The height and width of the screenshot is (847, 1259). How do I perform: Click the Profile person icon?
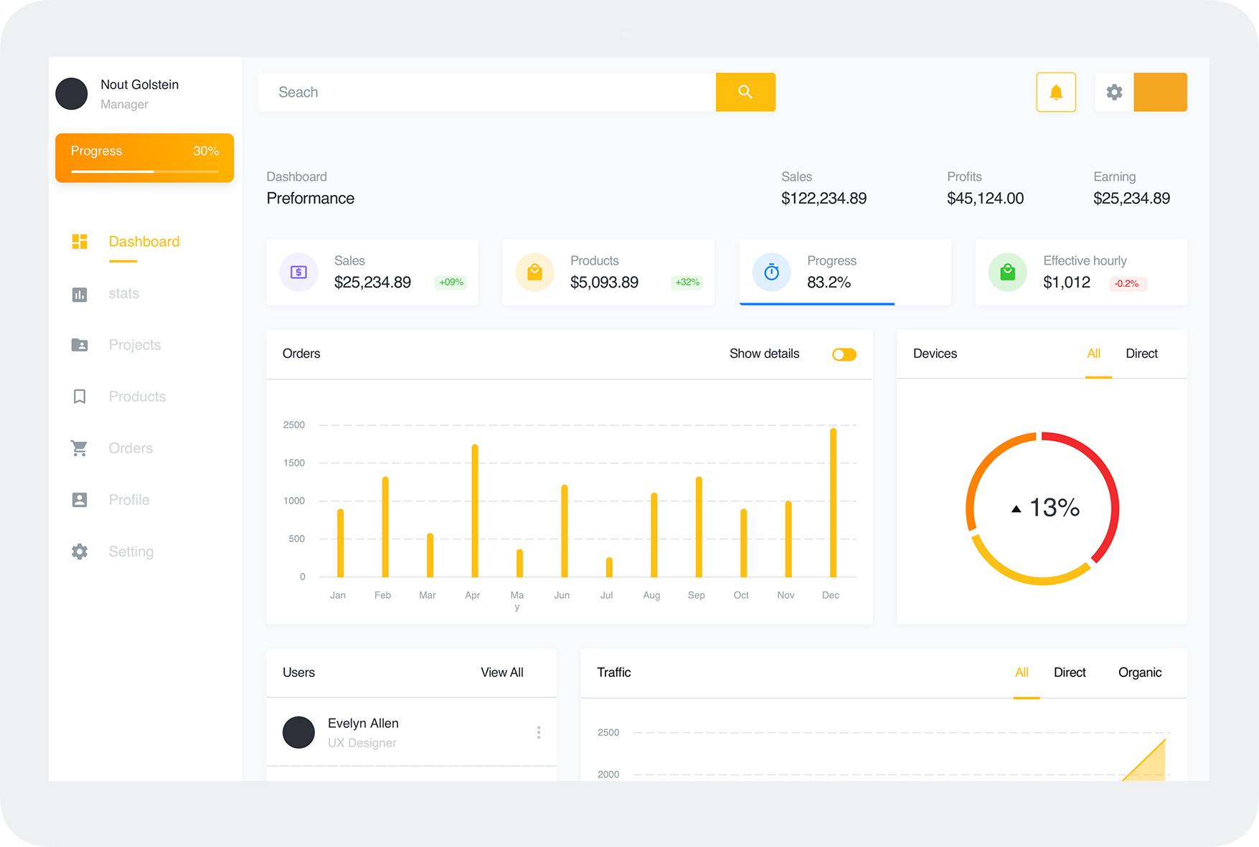[80, 500]
